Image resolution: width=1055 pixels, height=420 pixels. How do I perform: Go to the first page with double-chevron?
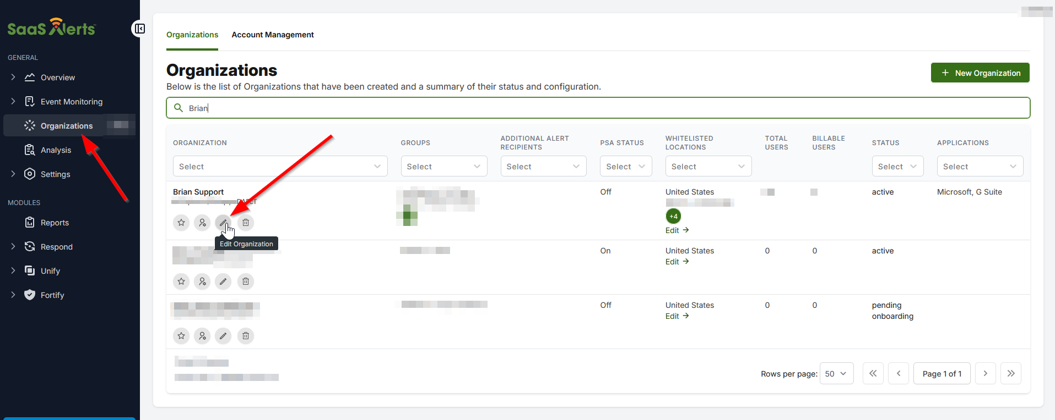[x=873, y=373]
